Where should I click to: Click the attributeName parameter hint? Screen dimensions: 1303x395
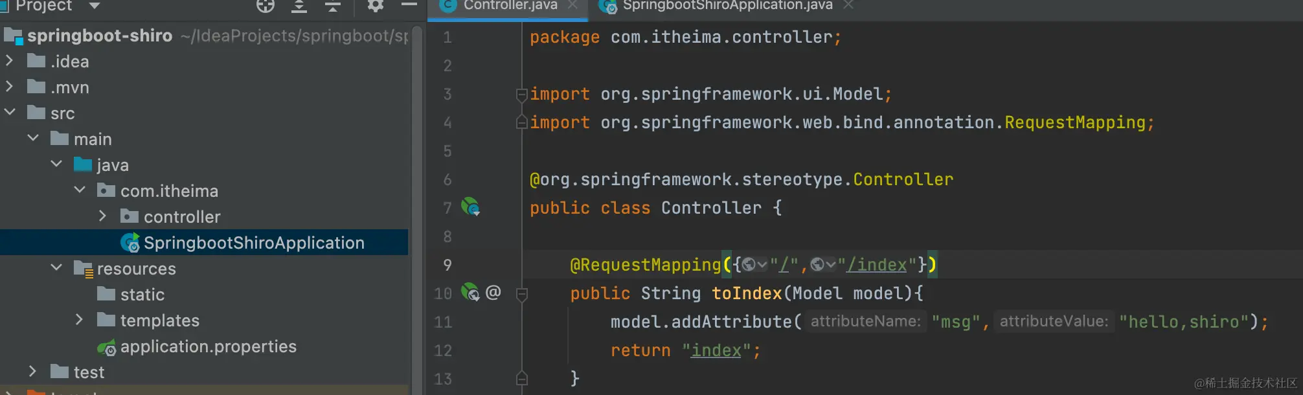tap(865, 321)
